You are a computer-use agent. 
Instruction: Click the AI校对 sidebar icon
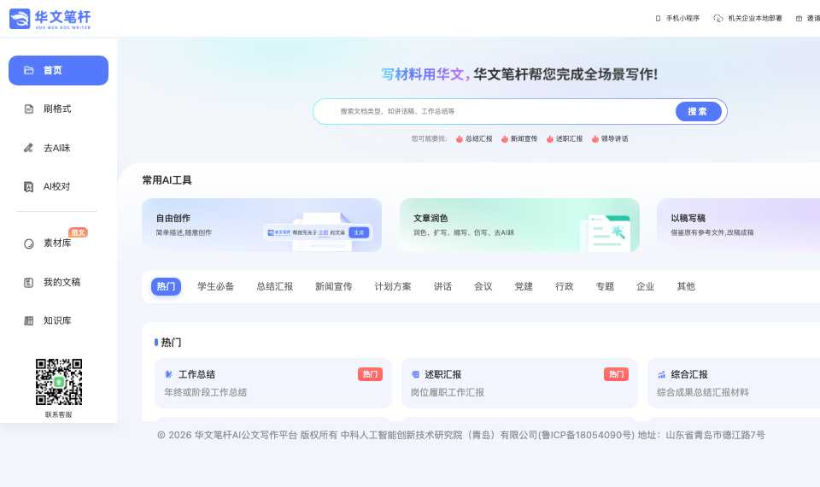point(29,187)
